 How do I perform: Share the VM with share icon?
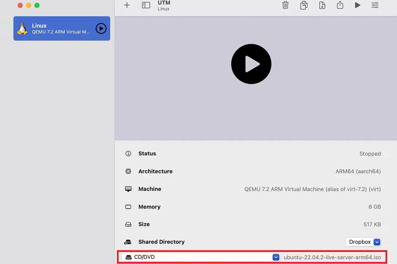pos(340,5)
